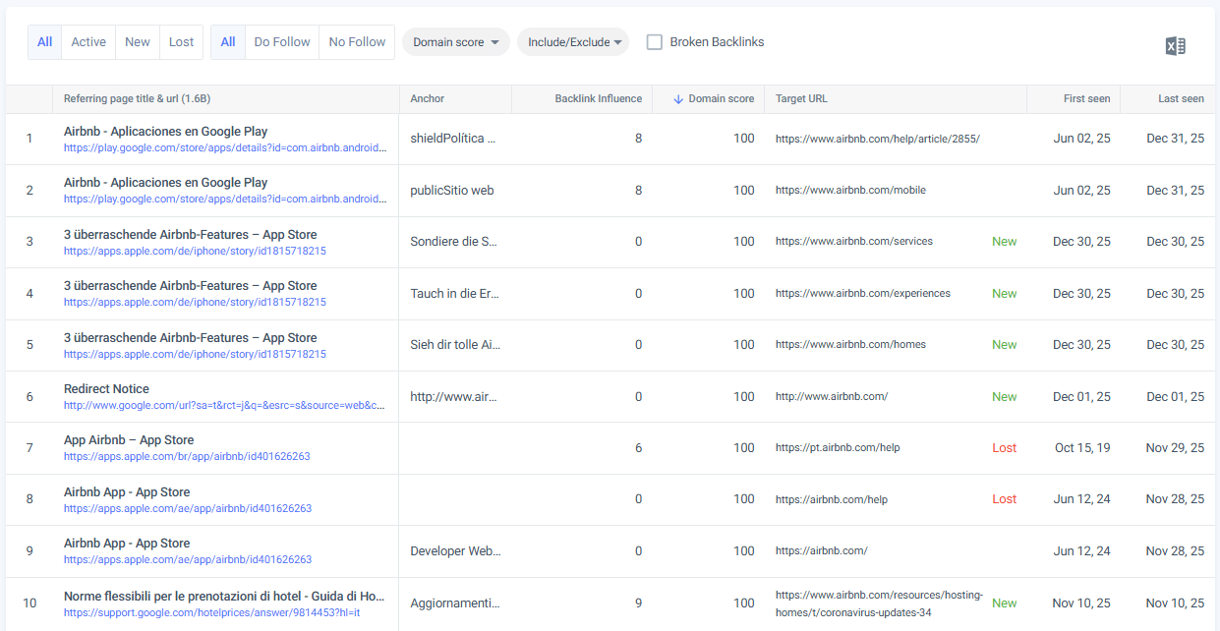The width and height of the screenshot is (1220, 631).
Task: Click target URL www.airbnb.com/mobile
Action: click(x=850, y=191)
